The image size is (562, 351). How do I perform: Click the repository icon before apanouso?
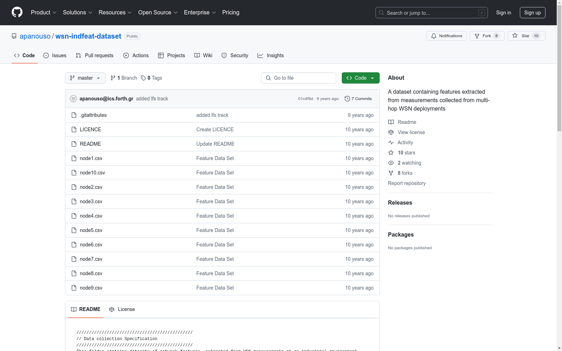pos(14,36)
